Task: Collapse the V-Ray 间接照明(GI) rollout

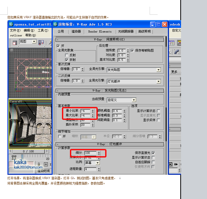Action: (x=110, y=39)
